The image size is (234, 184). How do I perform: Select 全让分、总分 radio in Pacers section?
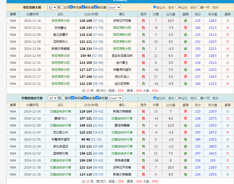click(x=154, y=98)
